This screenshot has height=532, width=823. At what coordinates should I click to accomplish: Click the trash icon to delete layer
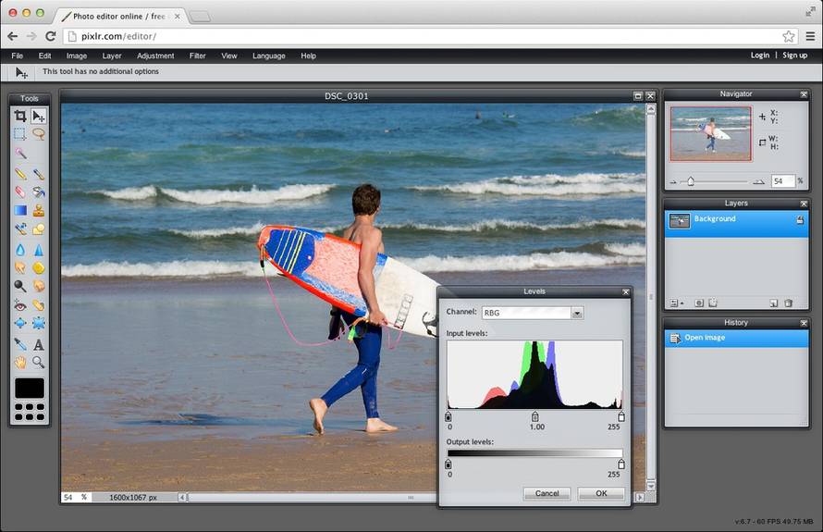(x=789, y=303)
